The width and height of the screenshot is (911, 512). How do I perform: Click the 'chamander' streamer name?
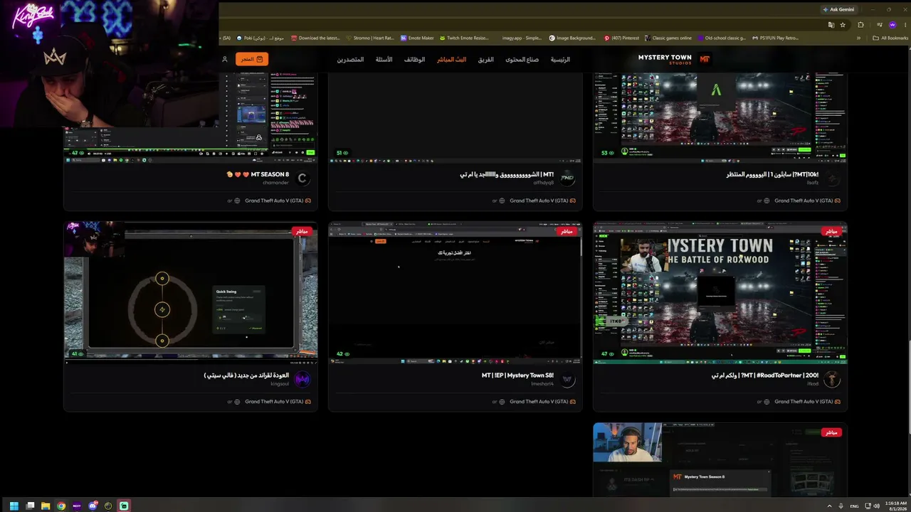276,183
